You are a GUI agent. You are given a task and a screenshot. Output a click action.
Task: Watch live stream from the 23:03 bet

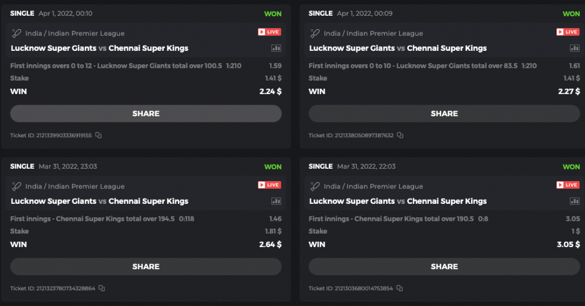[270, 185]
